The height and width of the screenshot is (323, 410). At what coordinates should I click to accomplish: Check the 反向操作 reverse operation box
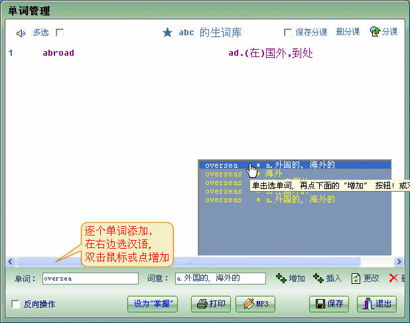(15, 304)
